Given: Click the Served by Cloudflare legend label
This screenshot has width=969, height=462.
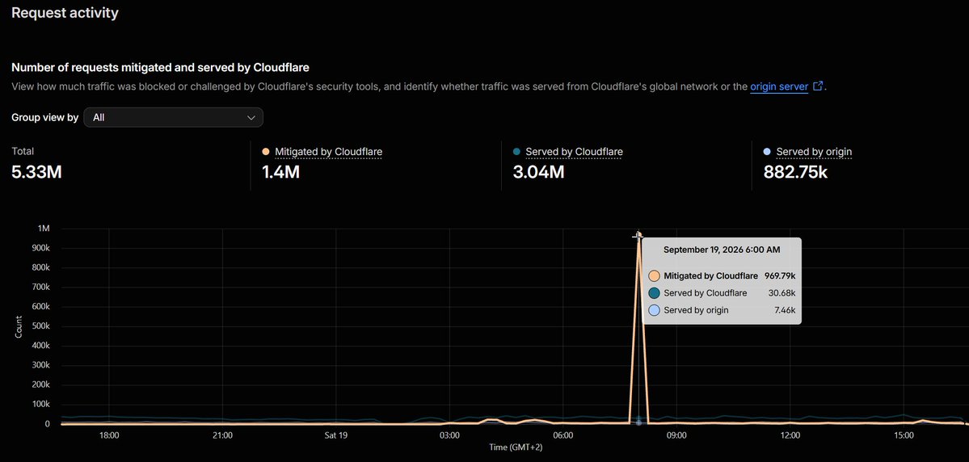Looking at the screenshot, I should click(574, 151).
